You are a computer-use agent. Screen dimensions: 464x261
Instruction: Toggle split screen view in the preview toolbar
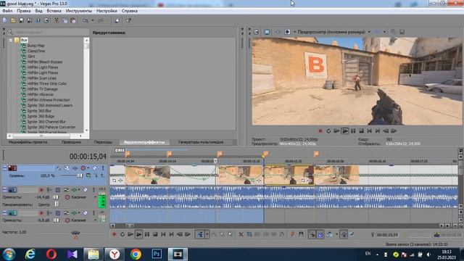(287, 32)
